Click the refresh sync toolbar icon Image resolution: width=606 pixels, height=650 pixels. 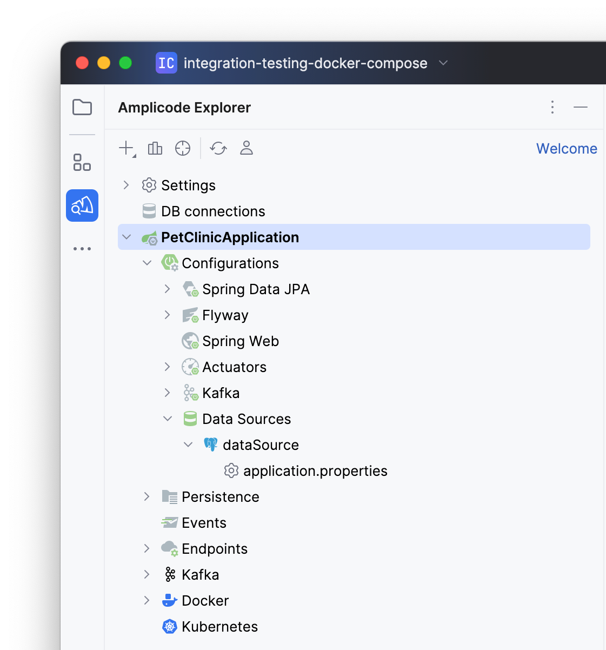tap(218, 148)
